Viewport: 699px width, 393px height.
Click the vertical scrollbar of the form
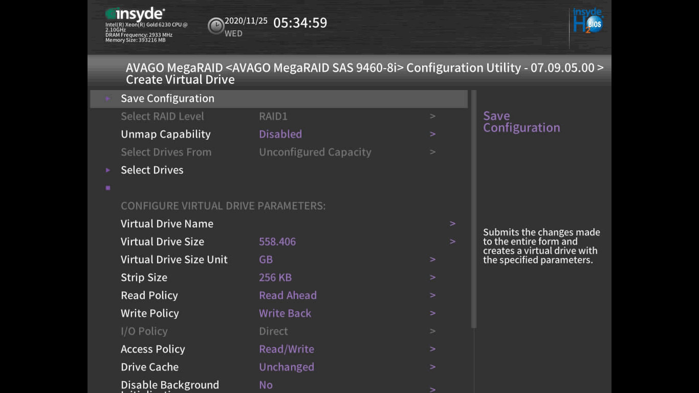click(x=474, y=210)
